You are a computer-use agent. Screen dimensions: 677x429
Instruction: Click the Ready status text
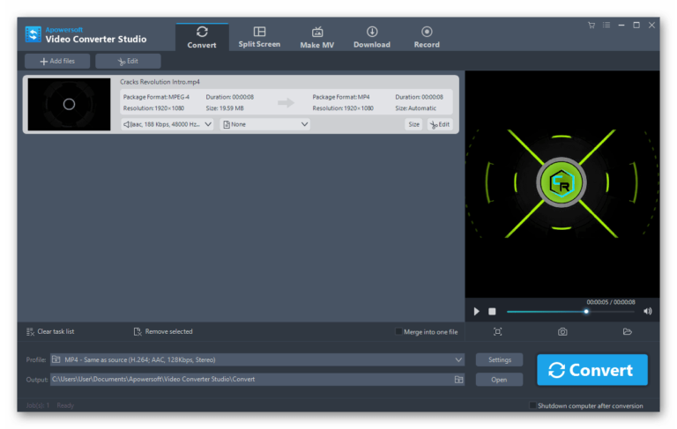pyautogui.click(x=65, y=405)
